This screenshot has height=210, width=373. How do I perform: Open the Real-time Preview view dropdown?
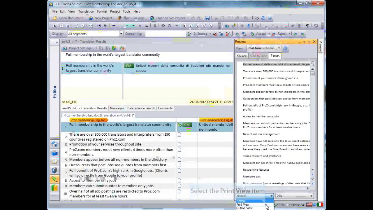279,48
